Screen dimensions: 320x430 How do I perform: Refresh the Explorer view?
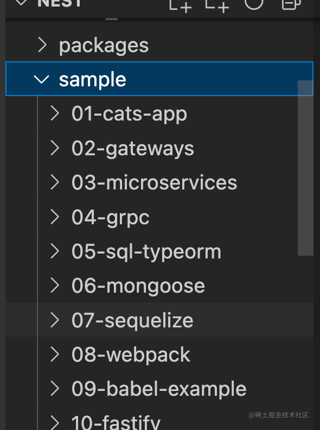[254, 4]
